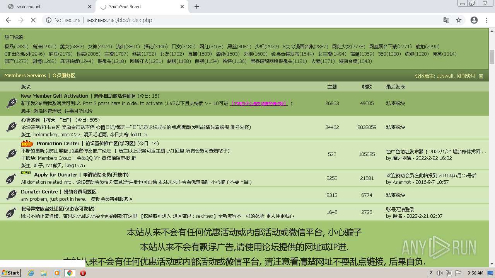495x278 pixels.
Task: Switch to the sexinsex.net tab
Action: 48,7
